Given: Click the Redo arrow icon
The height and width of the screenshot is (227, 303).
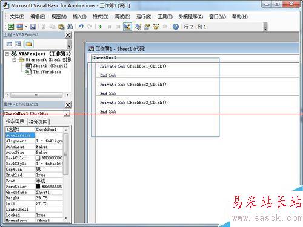Looking at the screenshot, I should coord(90,27).
